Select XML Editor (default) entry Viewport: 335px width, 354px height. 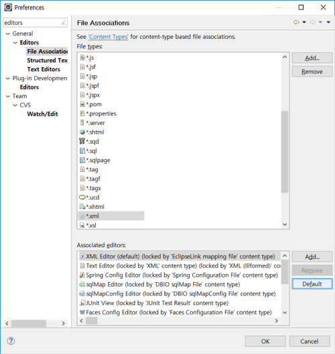click(180, 257)
